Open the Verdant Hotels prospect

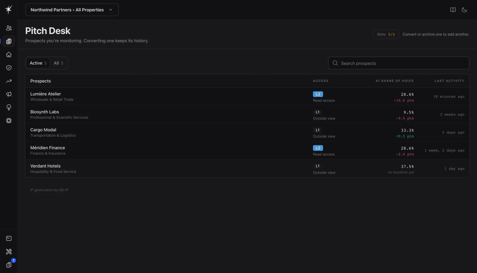click(247, 169)
